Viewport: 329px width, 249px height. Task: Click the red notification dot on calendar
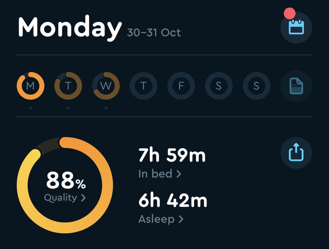[x=289, y=13]
